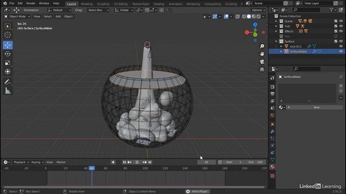Viewport: 346px width, 194px height.
Task: Click the current frame number field
Action: click(207, 162)
